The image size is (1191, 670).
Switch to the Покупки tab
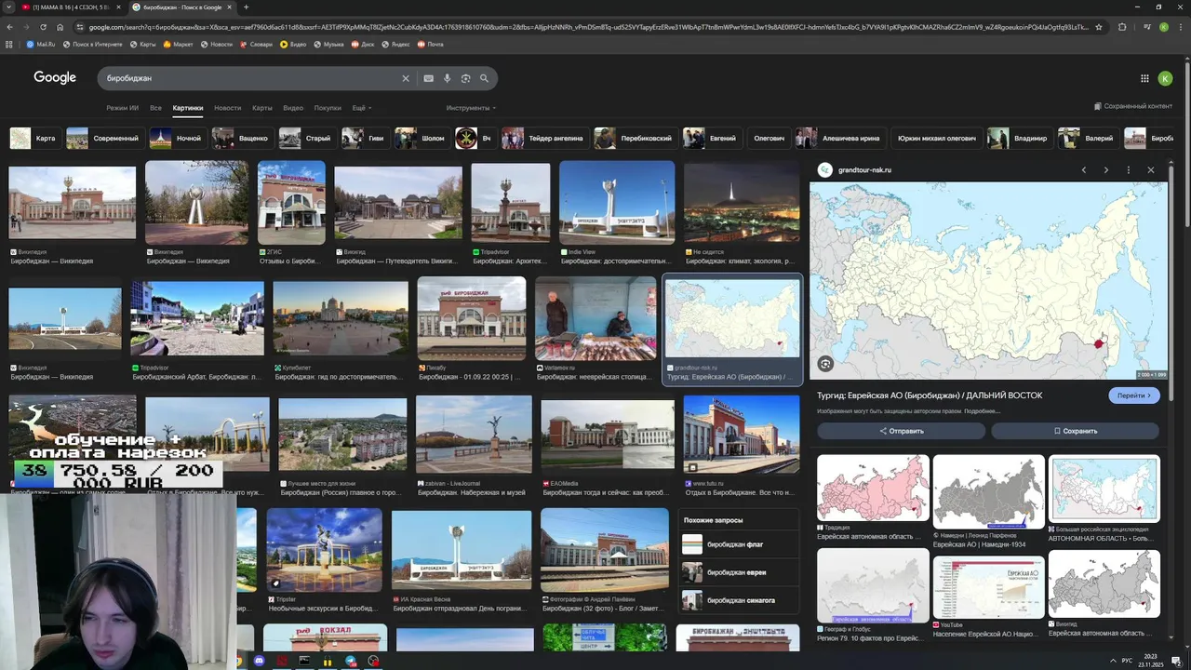point(328,108)
